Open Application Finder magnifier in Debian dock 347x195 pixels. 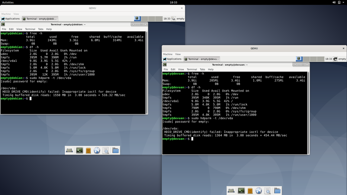[106, 151]
